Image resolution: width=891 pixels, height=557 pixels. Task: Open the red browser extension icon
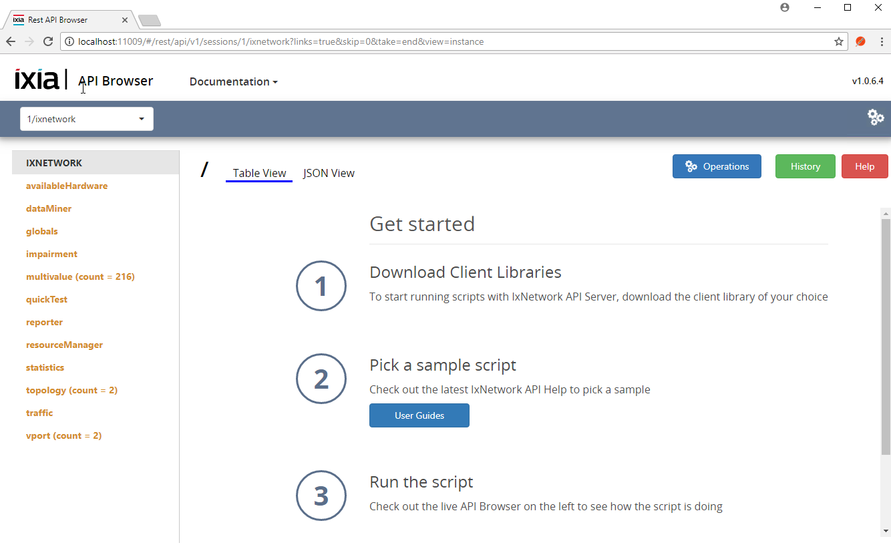[x=861, y=41]
